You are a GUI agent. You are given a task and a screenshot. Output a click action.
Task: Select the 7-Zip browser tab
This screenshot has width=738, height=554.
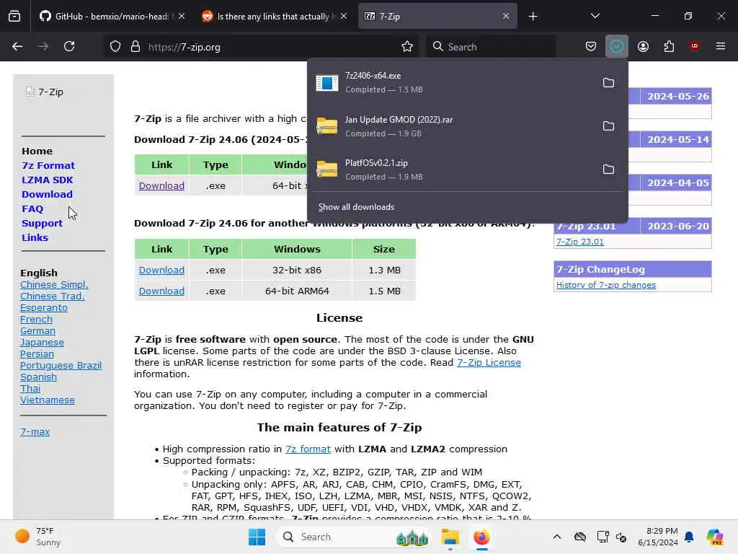pos(437,17)
